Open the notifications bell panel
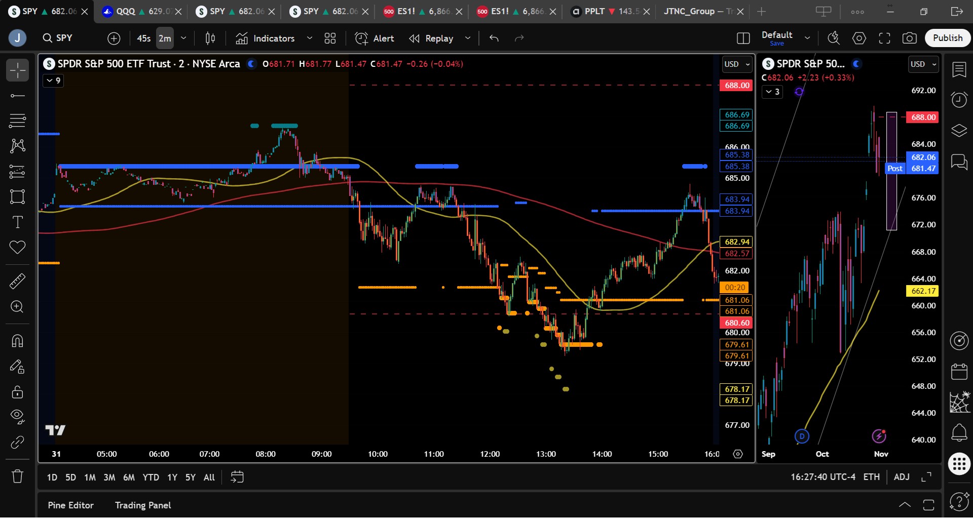The width and height of the screenshot is (973, 519). tap(959, 433)
